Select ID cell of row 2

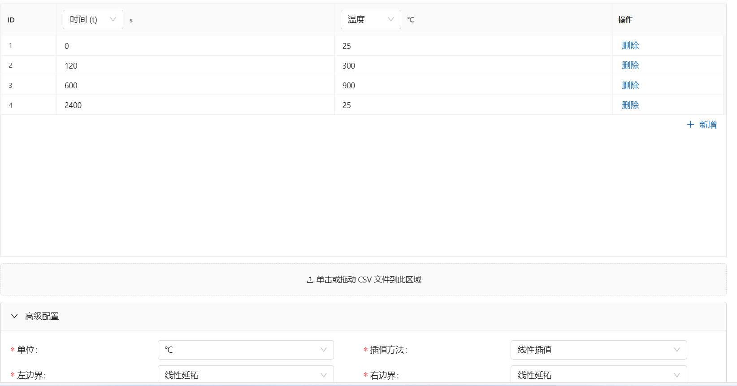[x=29, y=65]
